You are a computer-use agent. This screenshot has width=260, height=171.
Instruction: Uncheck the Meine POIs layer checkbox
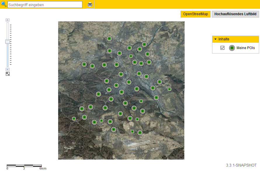[x=222, y=48]
